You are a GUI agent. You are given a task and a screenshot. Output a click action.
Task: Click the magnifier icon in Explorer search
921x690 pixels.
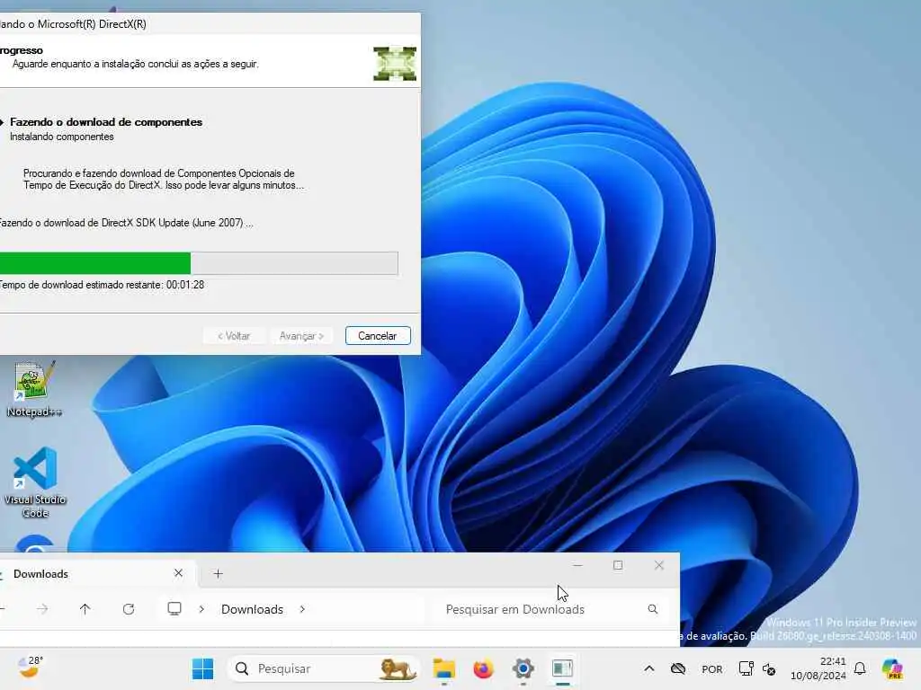click(x=653, y=609)
